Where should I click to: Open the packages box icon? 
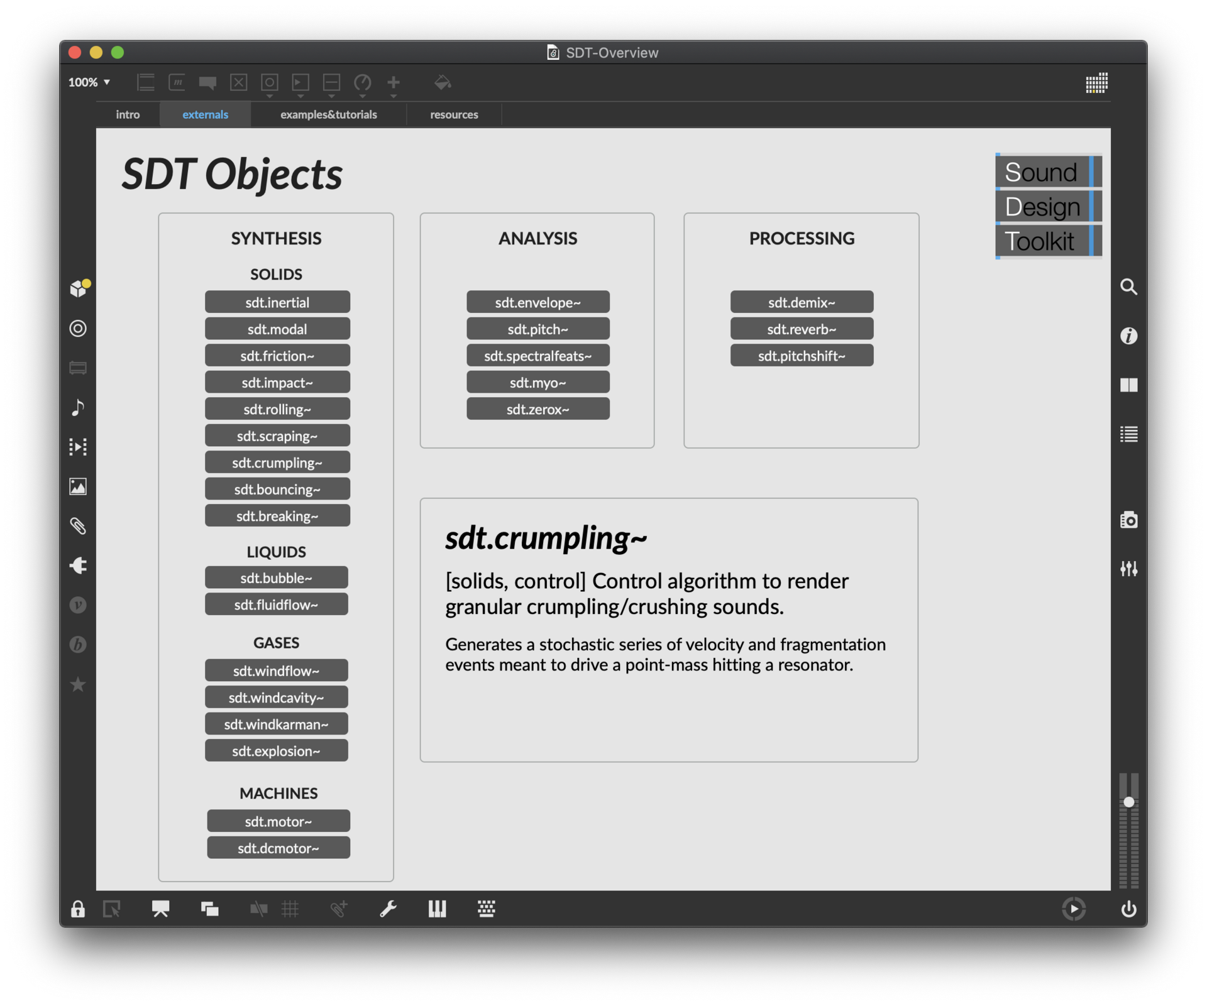(x=79, y=288)
